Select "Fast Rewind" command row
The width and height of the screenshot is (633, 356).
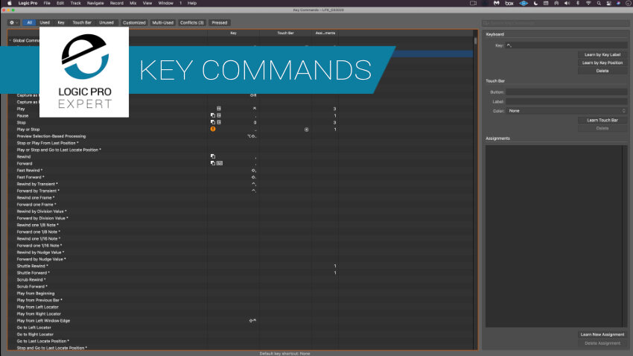coord(241,171)
